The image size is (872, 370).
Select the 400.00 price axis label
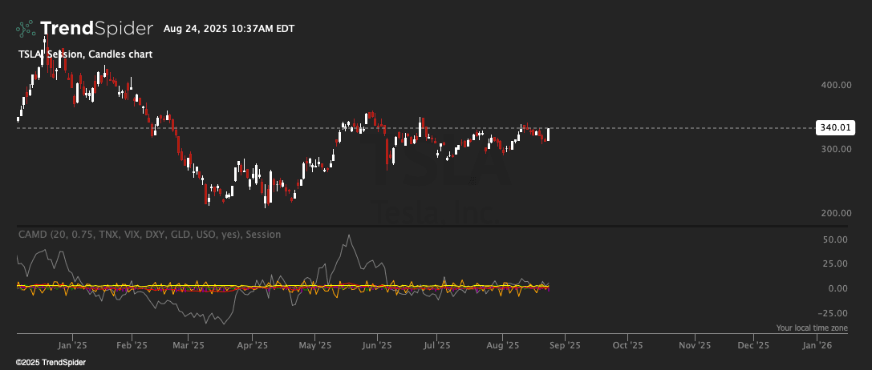(x=837, y=85)
